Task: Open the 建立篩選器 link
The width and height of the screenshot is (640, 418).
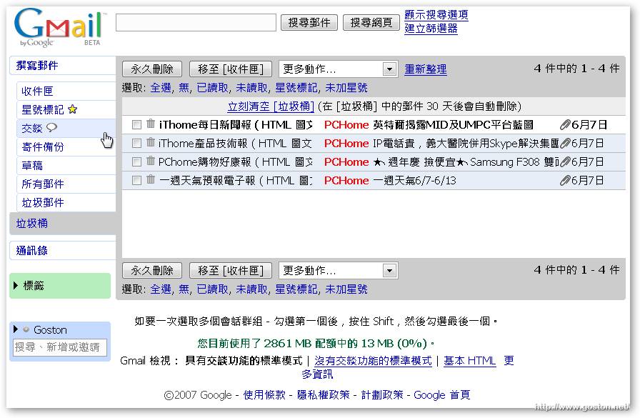Action: point(431,28)
